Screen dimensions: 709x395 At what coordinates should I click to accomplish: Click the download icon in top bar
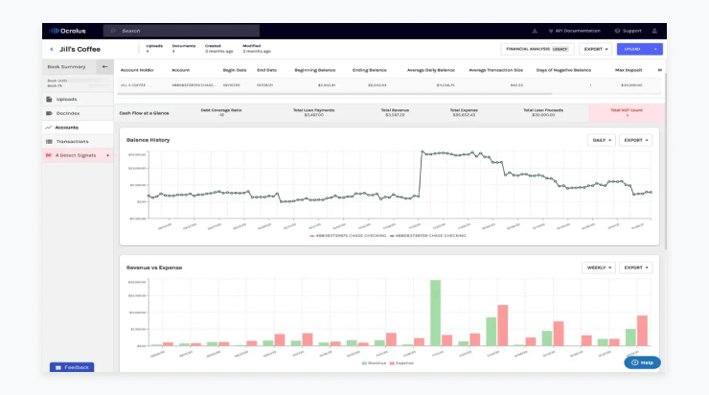pyautogui.click(x=535, y=31)
